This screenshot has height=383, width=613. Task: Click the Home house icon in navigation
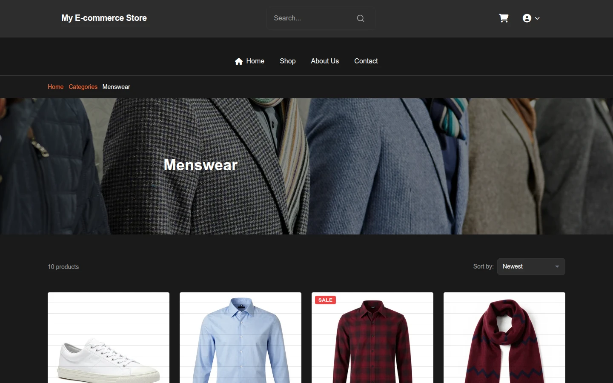click(x=239, y=61)
